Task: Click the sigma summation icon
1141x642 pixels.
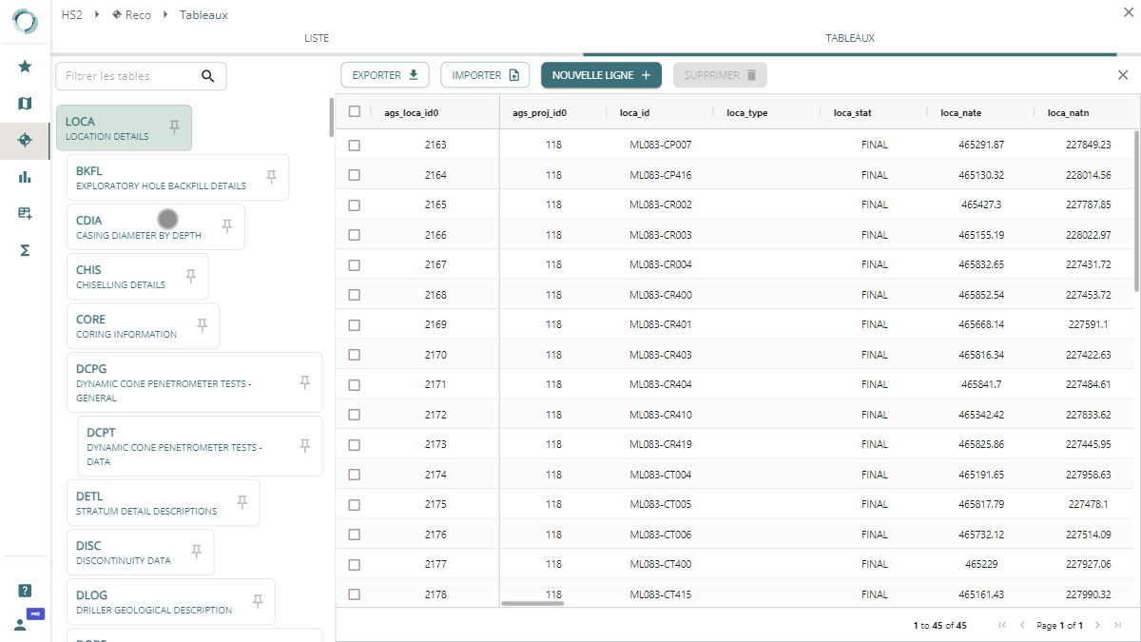Action: 25,250
